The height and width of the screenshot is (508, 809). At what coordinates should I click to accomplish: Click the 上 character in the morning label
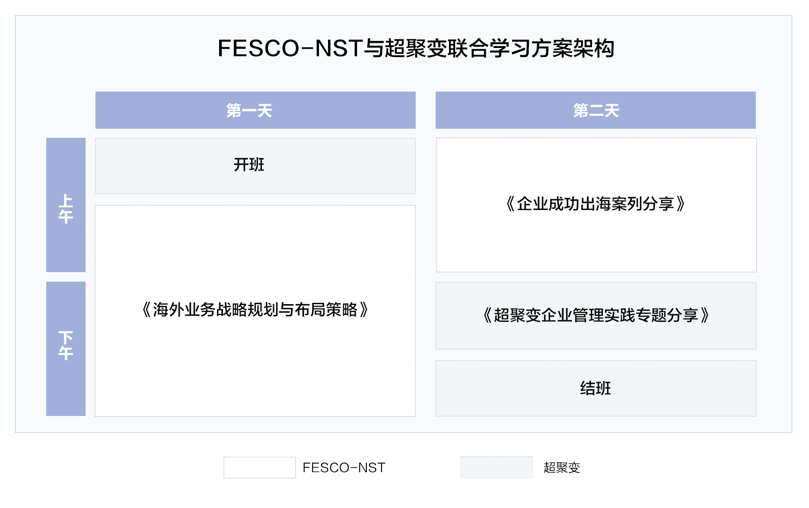(66, 200)
